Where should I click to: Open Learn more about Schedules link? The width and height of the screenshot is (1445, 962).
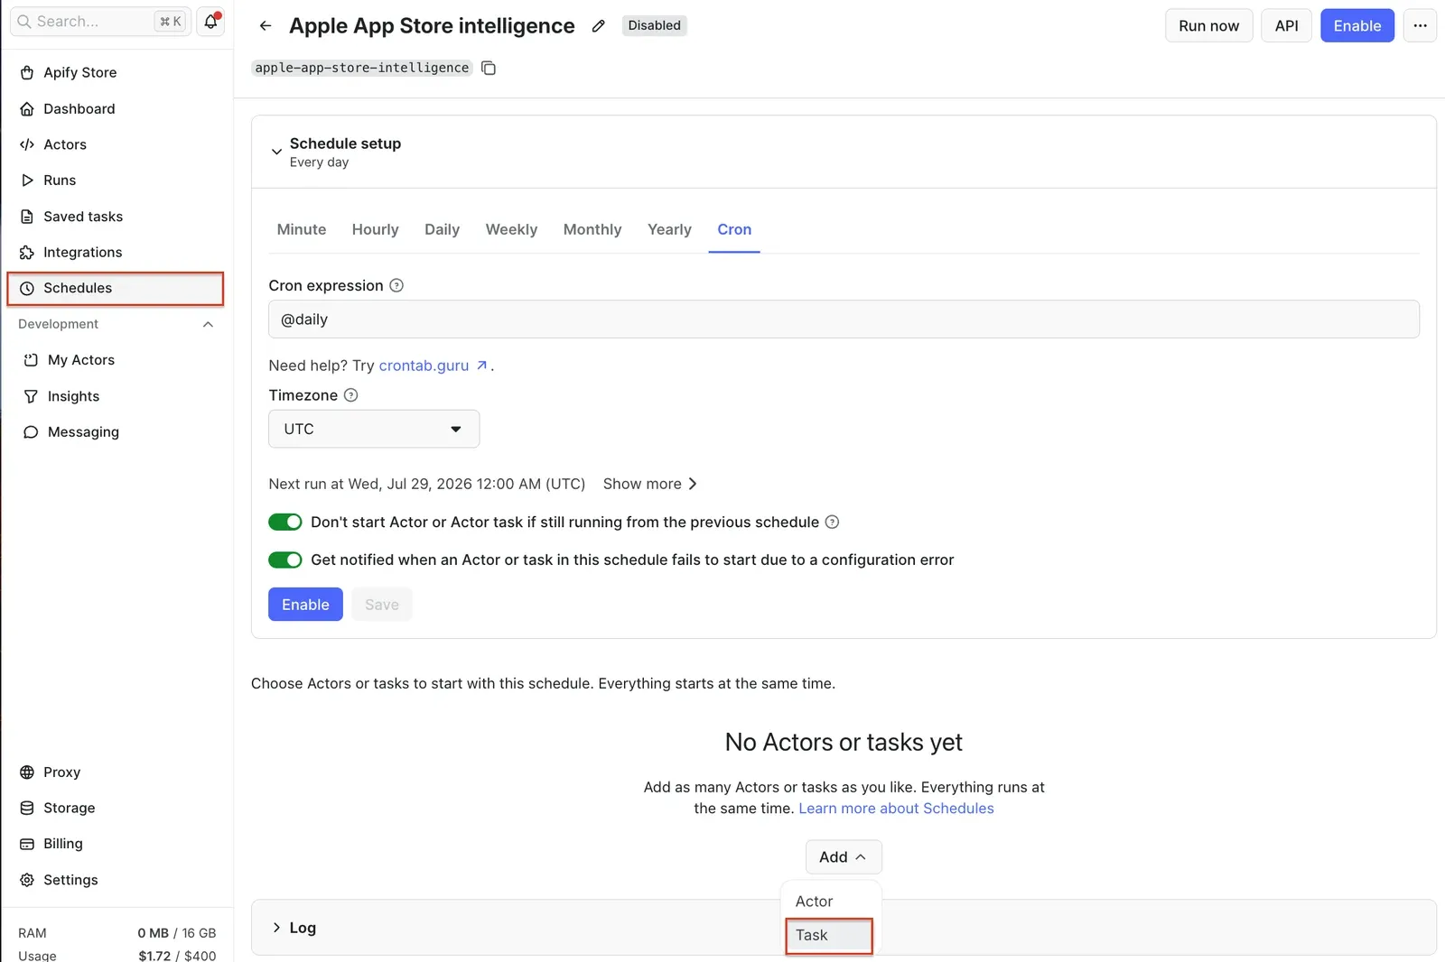(896, 809)
